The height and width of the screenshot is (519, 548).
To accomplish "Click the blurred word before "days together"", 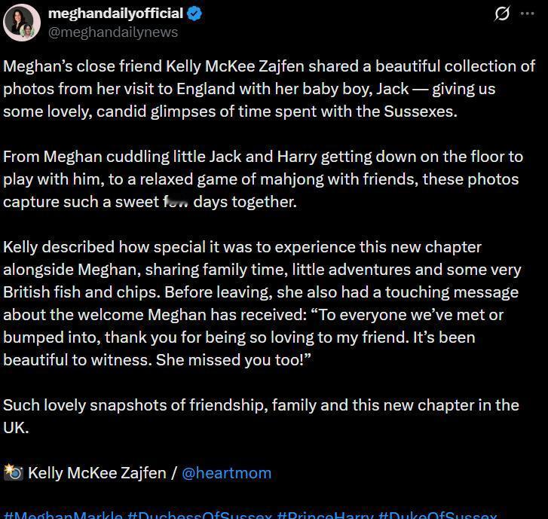I will 176,202.
